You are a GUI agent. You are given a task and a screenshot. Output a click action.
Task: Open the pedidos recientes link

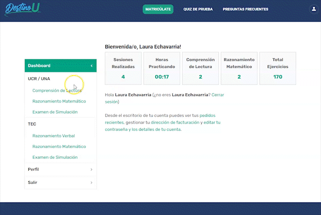tap(207, 115)
